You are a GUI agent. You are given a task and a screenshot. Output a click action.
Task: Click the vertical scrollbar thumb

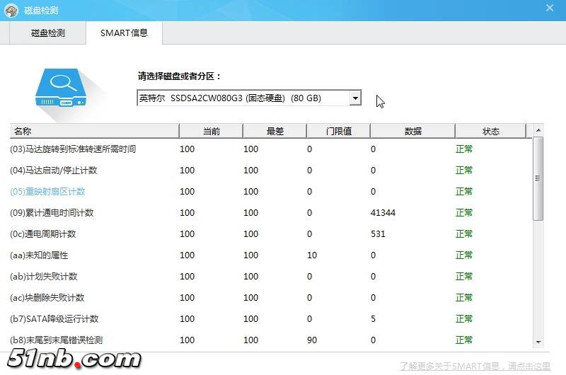pos(538,177)
